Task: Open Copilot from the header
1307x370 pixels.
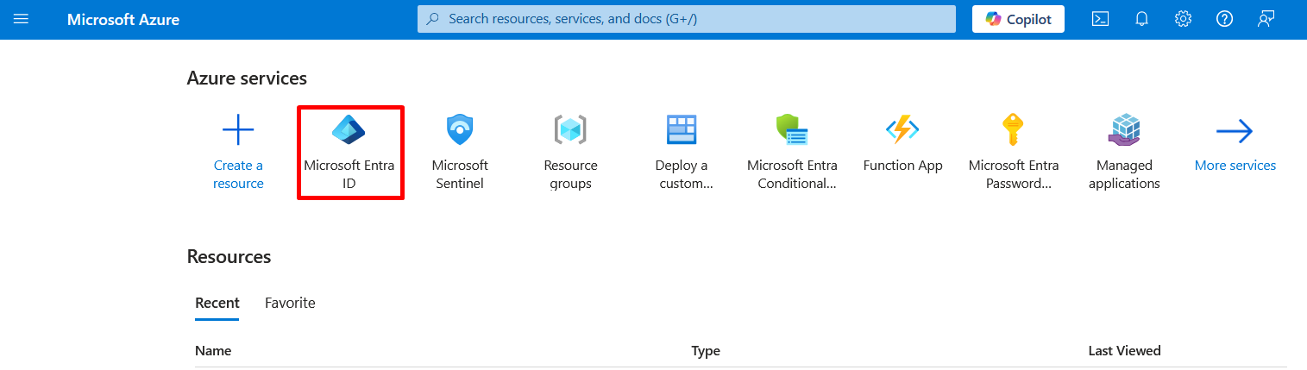Action: 1018,19
